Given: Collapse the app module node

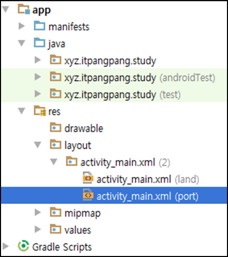Looking at the screenshot, I should click(x=6, y=9).
